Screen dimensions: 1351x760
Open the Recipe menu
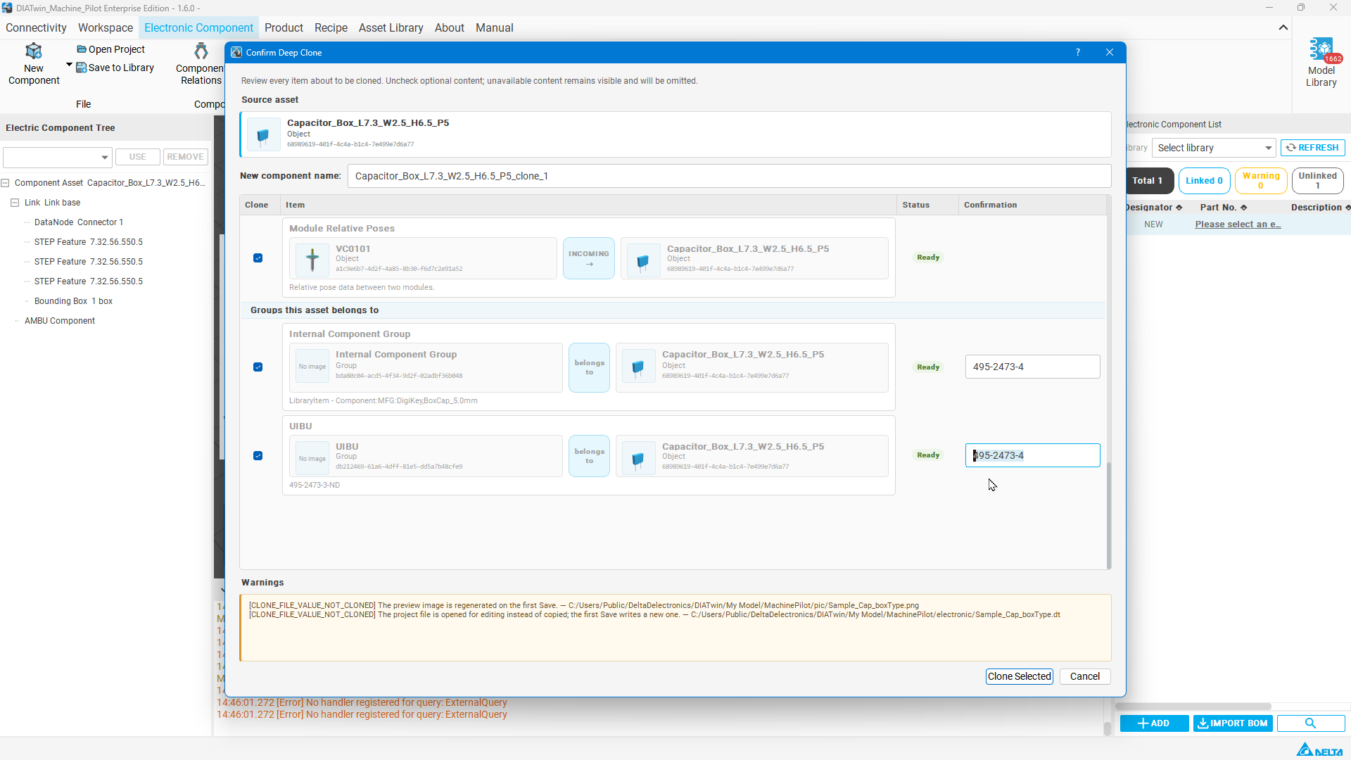pyautogui.click(x=331, y=27)
